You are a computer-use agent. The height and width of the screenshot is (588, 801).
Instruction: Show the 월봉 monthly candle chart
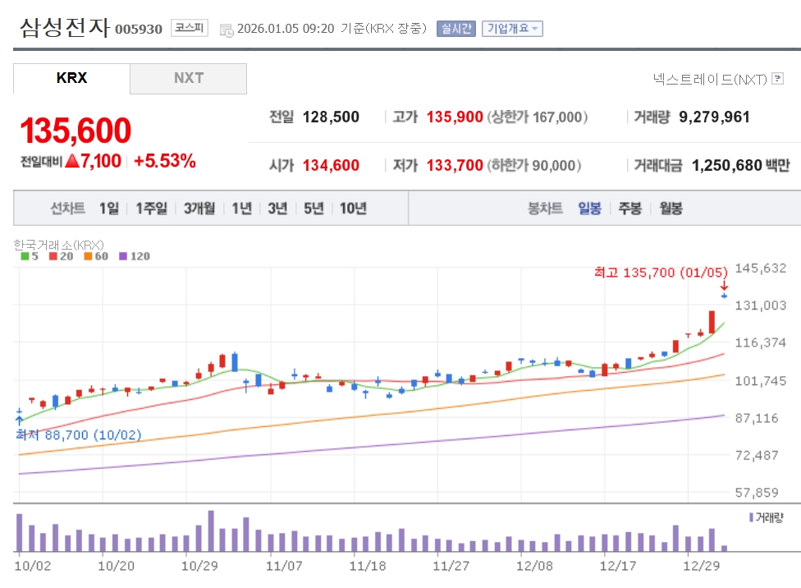671,209
